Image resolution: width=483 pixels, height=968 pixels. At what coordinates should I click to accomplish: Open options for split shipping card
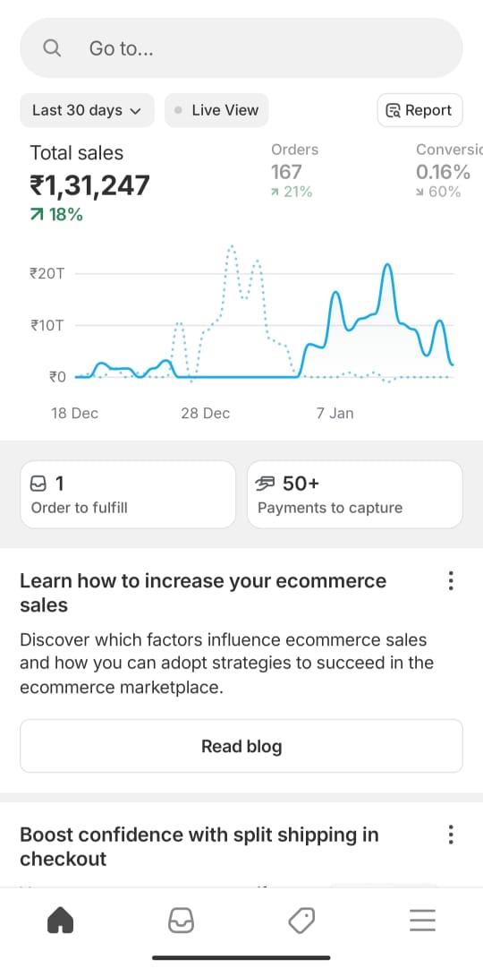pyautogui.click(x=451, y=835)
